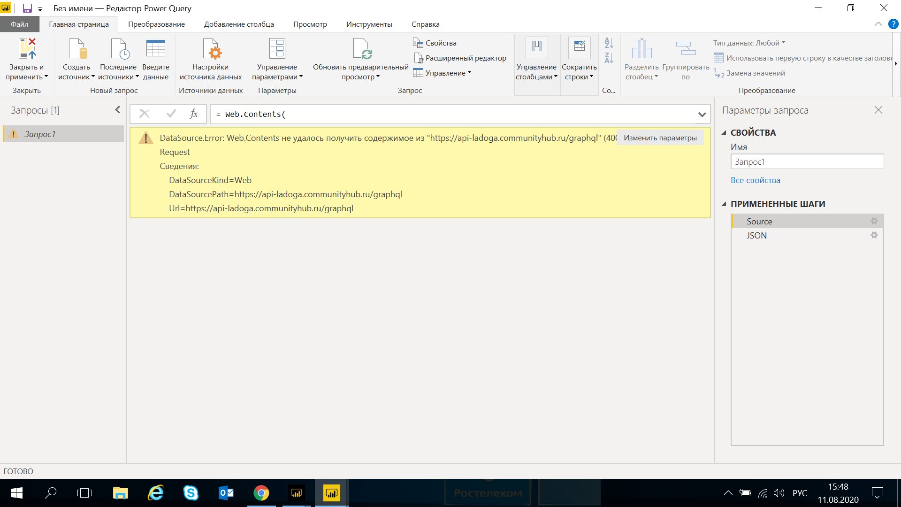Open the Advanced Editor
This screenshot has width=901, height=507.
[460, 58]
